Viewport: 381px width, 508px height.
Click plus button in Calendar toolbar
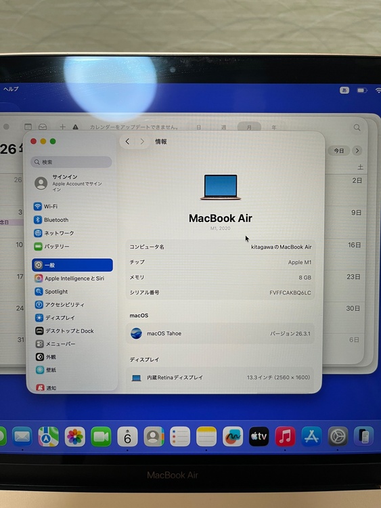[x=62, y=127]
